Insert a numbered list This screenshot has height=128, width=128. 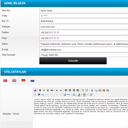click(x=87, y=90)
